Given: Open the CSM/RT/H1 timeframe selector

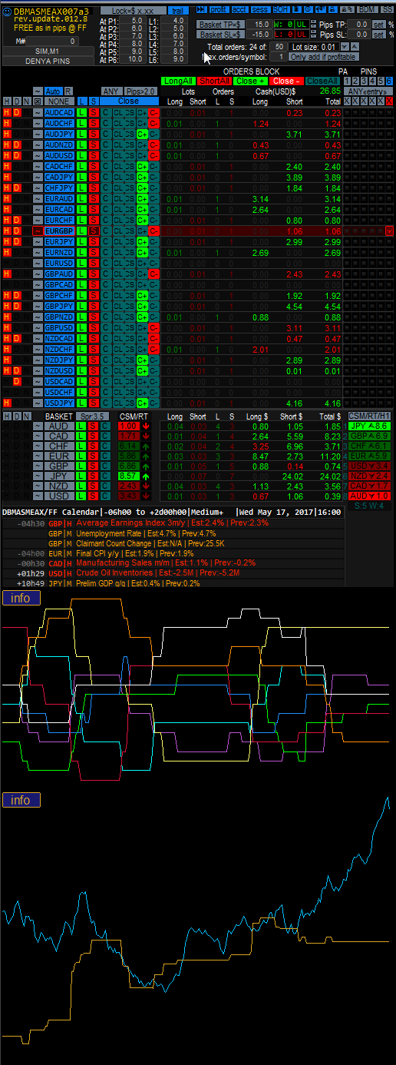Looking at the screenshot, I should tap(369, 416).
